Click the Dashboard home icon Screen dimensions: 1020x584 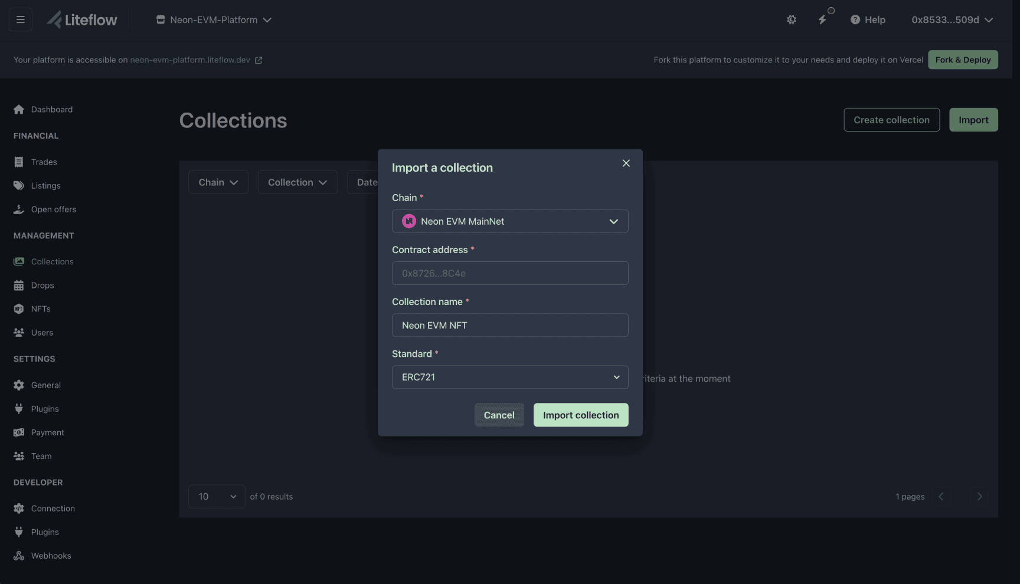click(x=19, y=109)
